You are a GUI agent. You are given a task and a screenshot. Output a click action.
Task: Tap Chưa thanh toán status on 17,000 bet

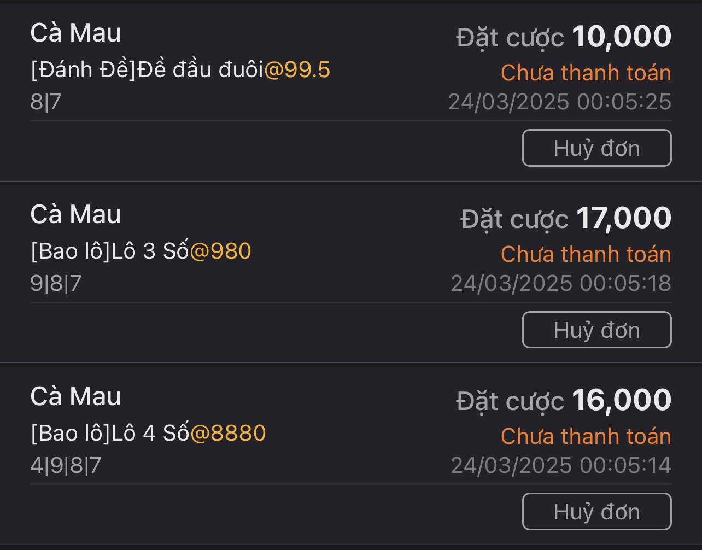[586, 254]
